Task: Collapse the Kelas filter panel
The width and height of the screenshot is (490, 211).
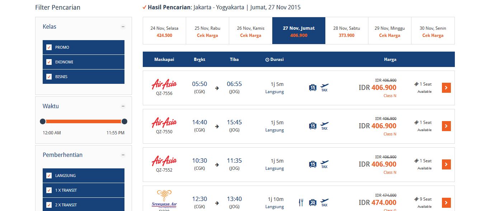Action: coord(123,27)
